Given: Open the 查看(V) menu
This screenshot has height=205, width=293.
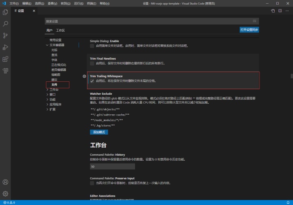Looking at the screenshot, I should pos(52,3).
